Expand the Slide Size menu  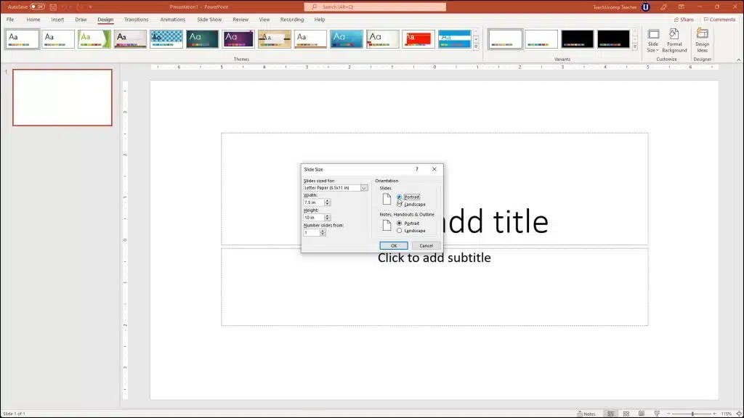[653, 40]
